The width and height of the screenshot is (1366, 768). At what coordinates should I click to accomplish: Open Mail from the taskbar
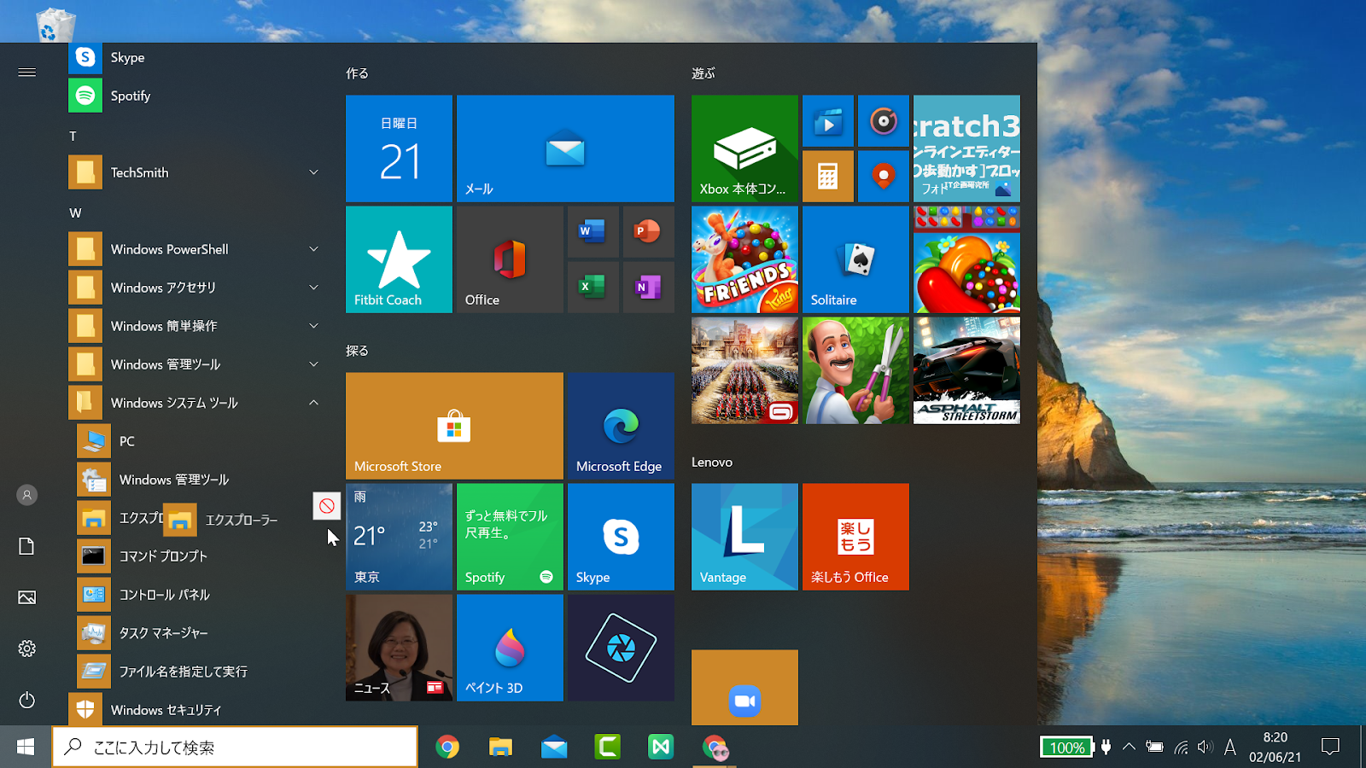(x=554, y=747)
